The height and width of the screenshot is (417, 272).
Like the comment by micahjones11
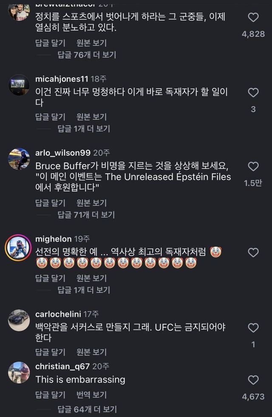(253, 93)
